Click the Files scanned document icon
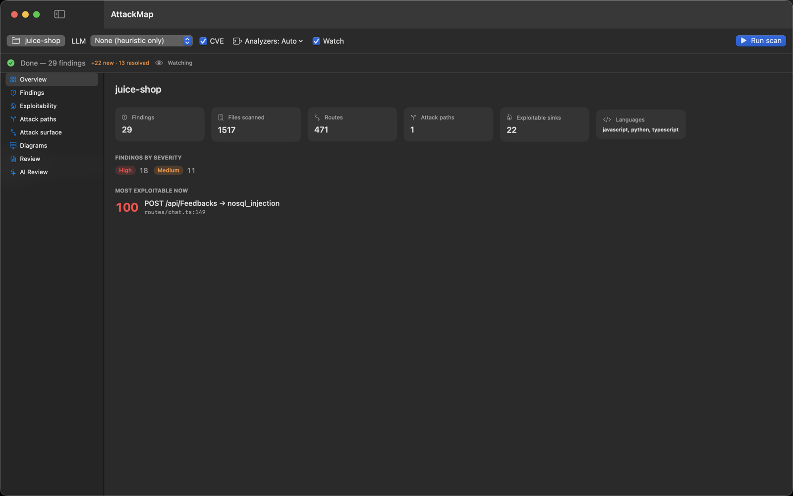 point(221,118)
